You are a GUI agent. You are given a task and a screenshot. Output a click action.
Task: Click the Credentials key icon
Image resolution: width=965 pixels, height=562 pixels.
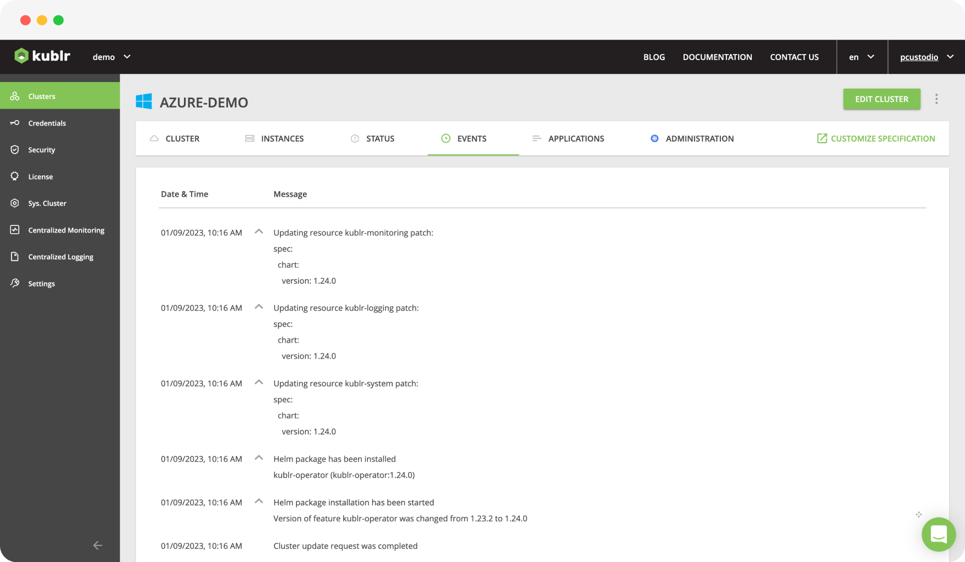15,123
